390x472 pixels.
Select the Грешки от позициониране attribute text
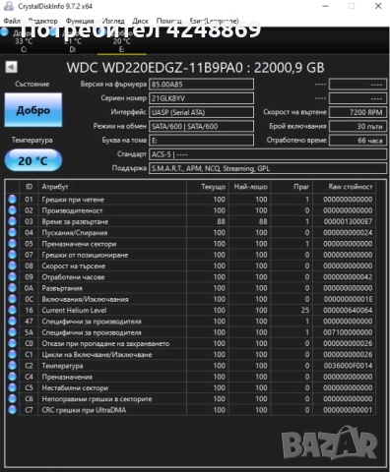click(85, 255)
